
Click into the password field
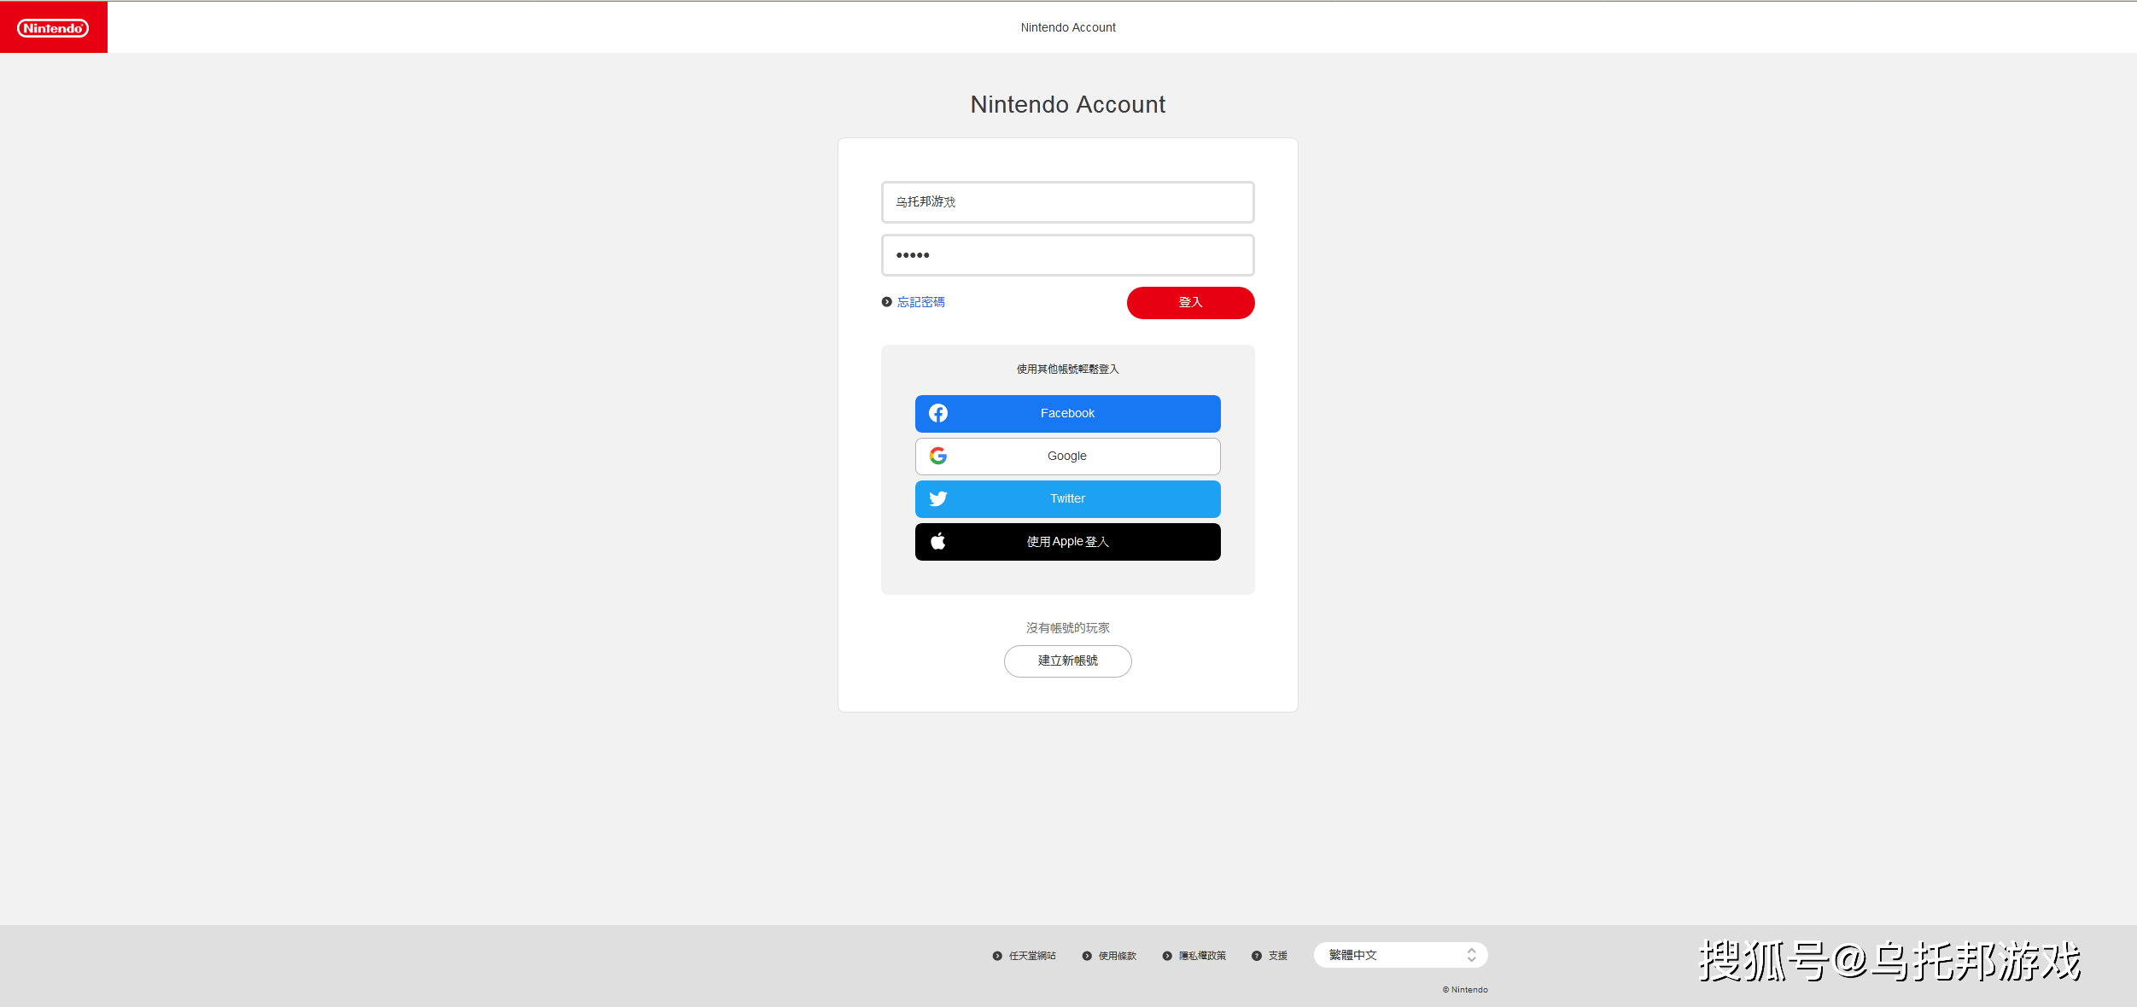pos(1067,255)
